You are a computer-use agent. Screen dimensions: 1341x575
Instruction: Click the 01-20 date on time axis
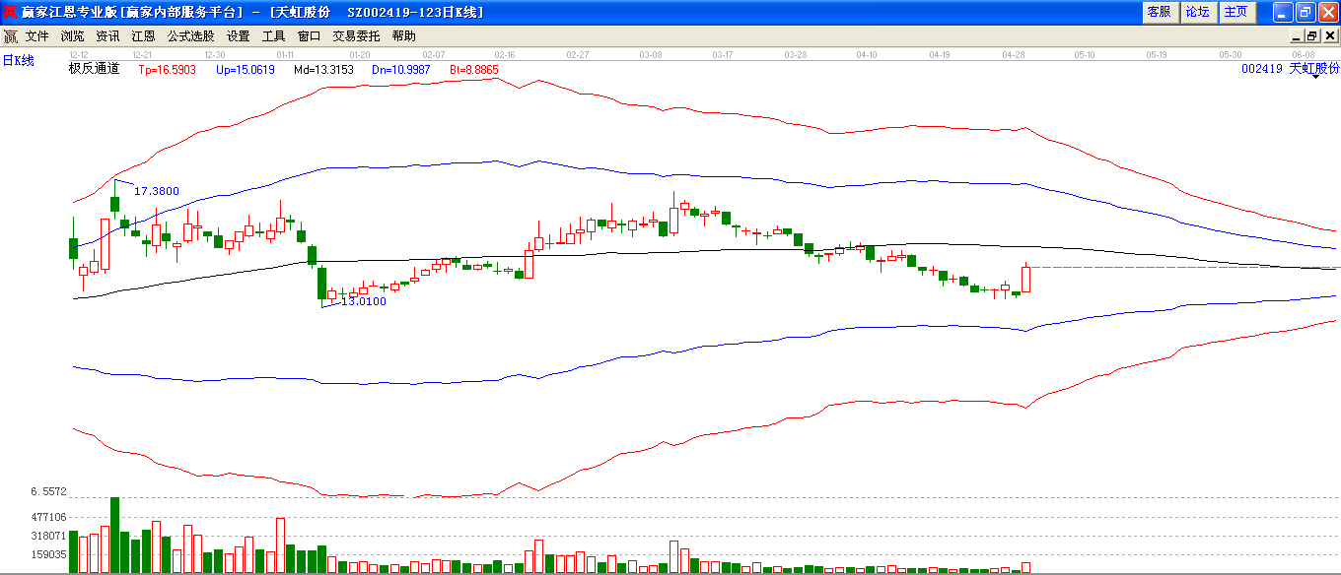(x=360, y=54)
